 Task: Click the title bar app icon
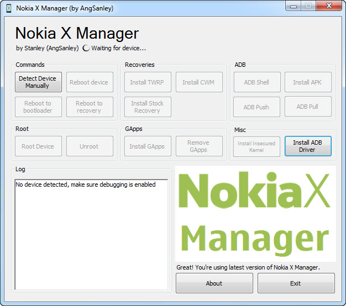point(9,8)
